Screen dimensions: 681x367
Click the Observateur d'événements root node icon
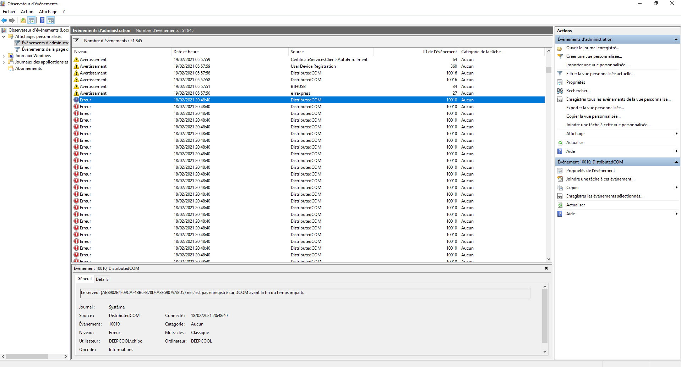(4, 30)
